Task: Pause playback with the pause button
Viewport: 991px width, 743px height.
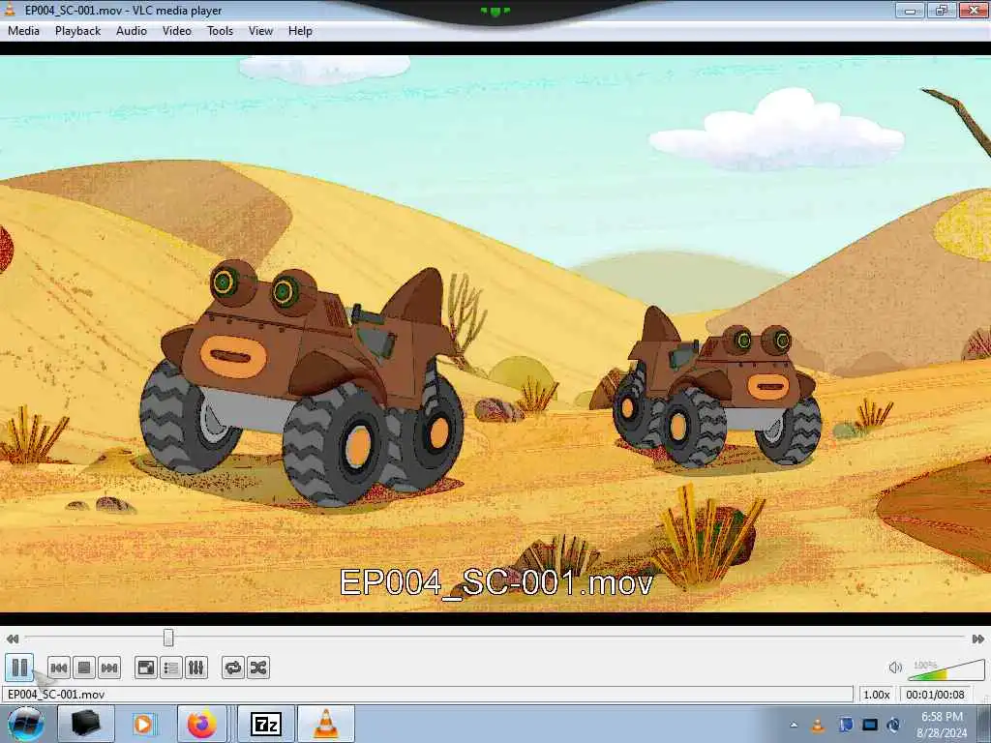Action: (19, 668)
